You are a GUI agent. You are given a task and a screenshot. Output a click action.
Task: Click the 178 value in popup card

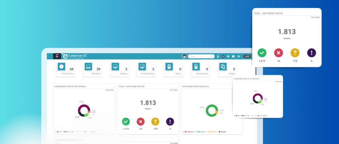[x=295, y=61]
